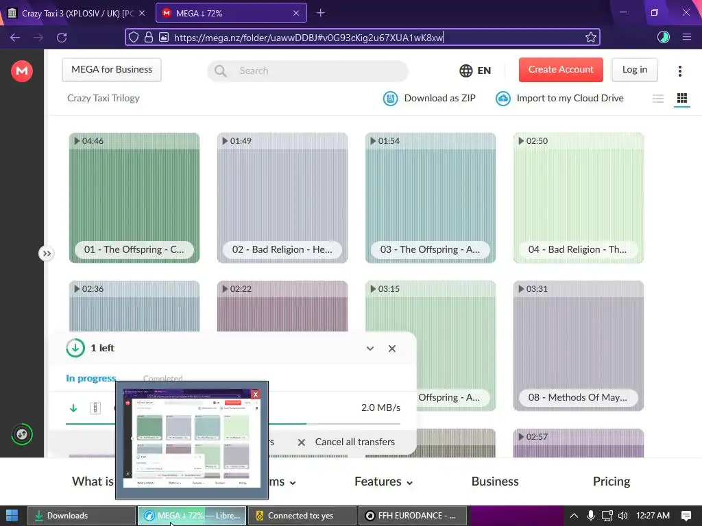Switch to In progress transfers tab
Viewport: 702px width, 526px height.
(91, 378)
